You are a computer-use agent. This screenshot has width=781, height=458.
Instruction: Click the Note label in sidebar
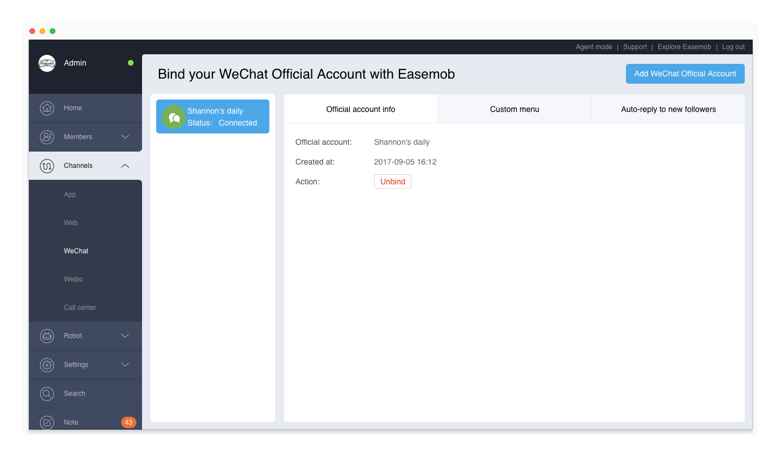click(x=71, y=422)
